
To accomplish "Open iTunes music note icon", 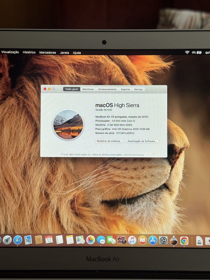I will (x=132, y=240).
